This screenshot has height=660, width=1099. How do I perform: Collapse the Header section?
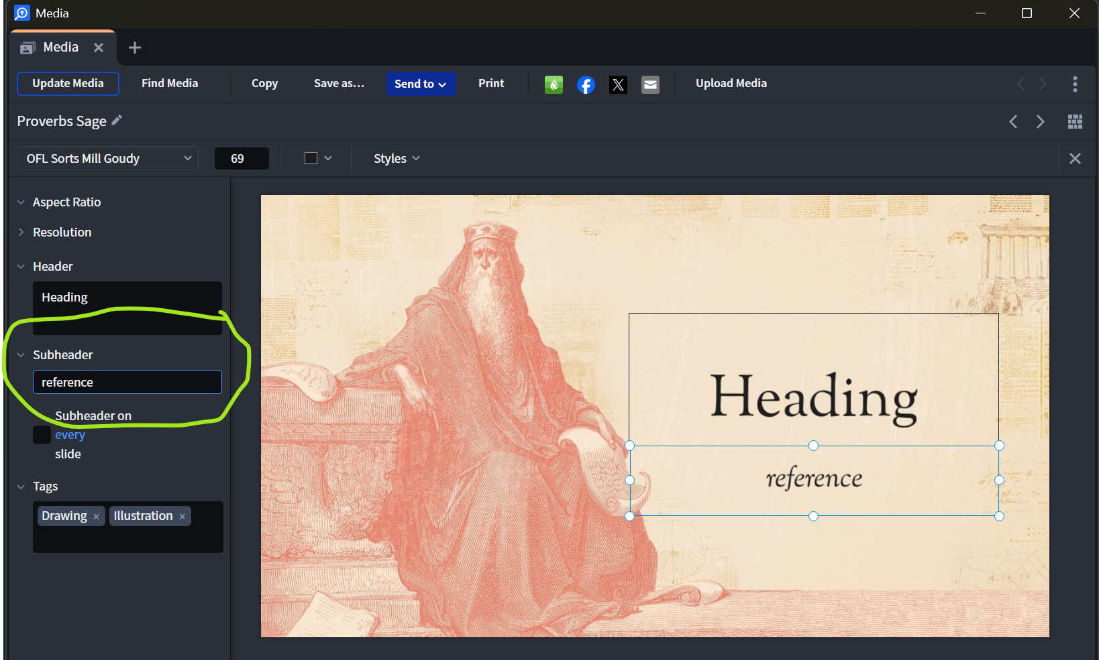tap(21, 267)
